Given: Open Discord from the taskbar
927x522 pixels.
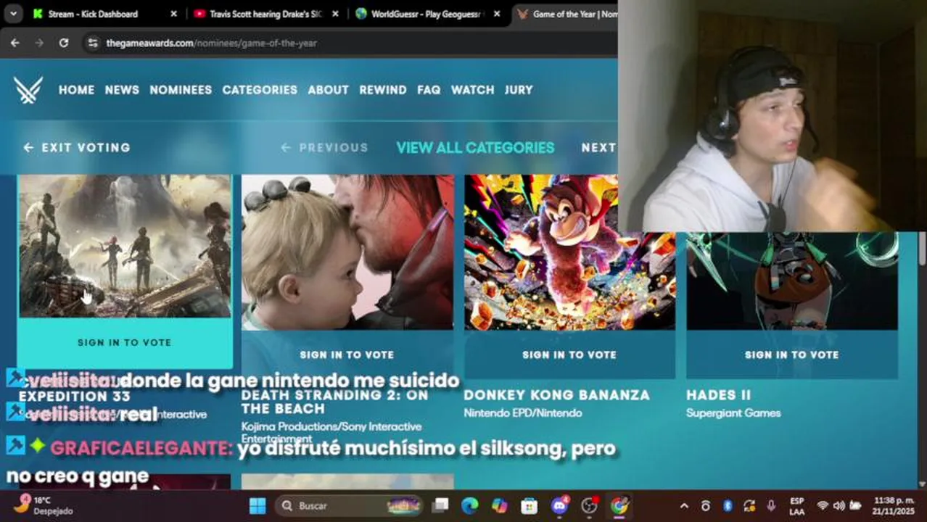Looking at the screenshot, I should tap(559, 506).
